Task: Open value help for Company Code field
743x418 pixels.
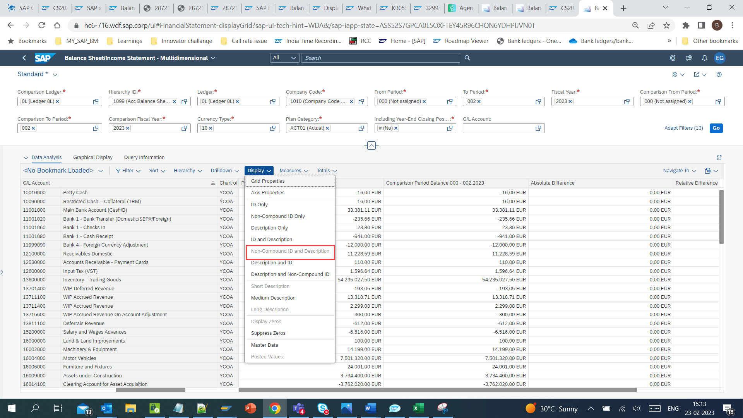Action: pyautogui.click(x=361, y=101)
